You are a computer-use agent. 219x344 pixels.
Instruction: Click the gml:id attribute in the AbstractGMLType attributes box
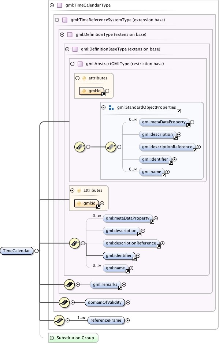(92, 91)
